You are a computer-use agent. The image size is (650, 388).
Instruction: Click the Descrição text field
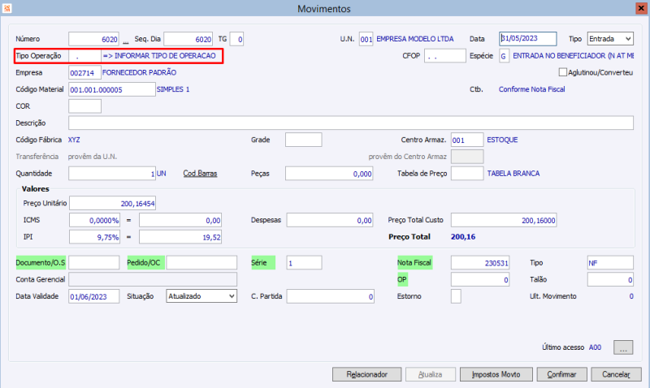pos(351,123)
